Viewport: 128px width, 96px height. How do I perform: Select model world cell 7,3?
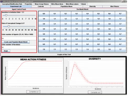77,49
